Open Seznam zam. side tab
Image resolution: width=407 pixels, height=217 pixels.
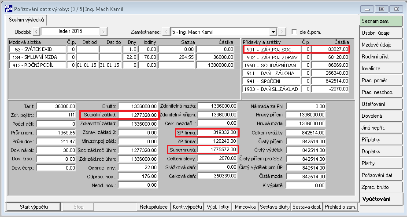pos(381,21)
